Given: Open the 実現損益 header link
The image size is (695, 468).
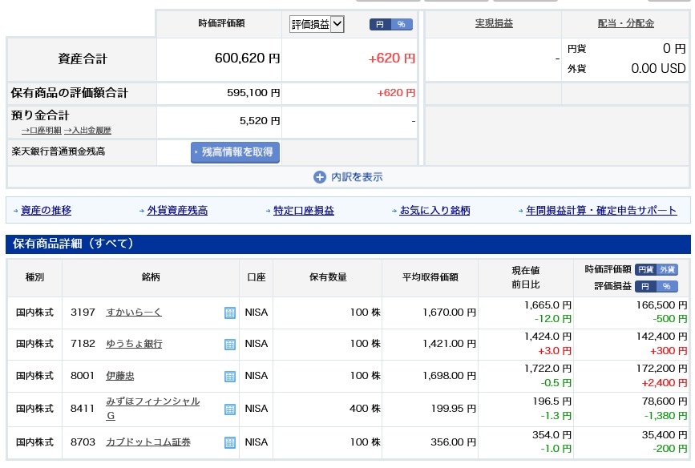Looking at the screenshot, I should coord(493,24).
